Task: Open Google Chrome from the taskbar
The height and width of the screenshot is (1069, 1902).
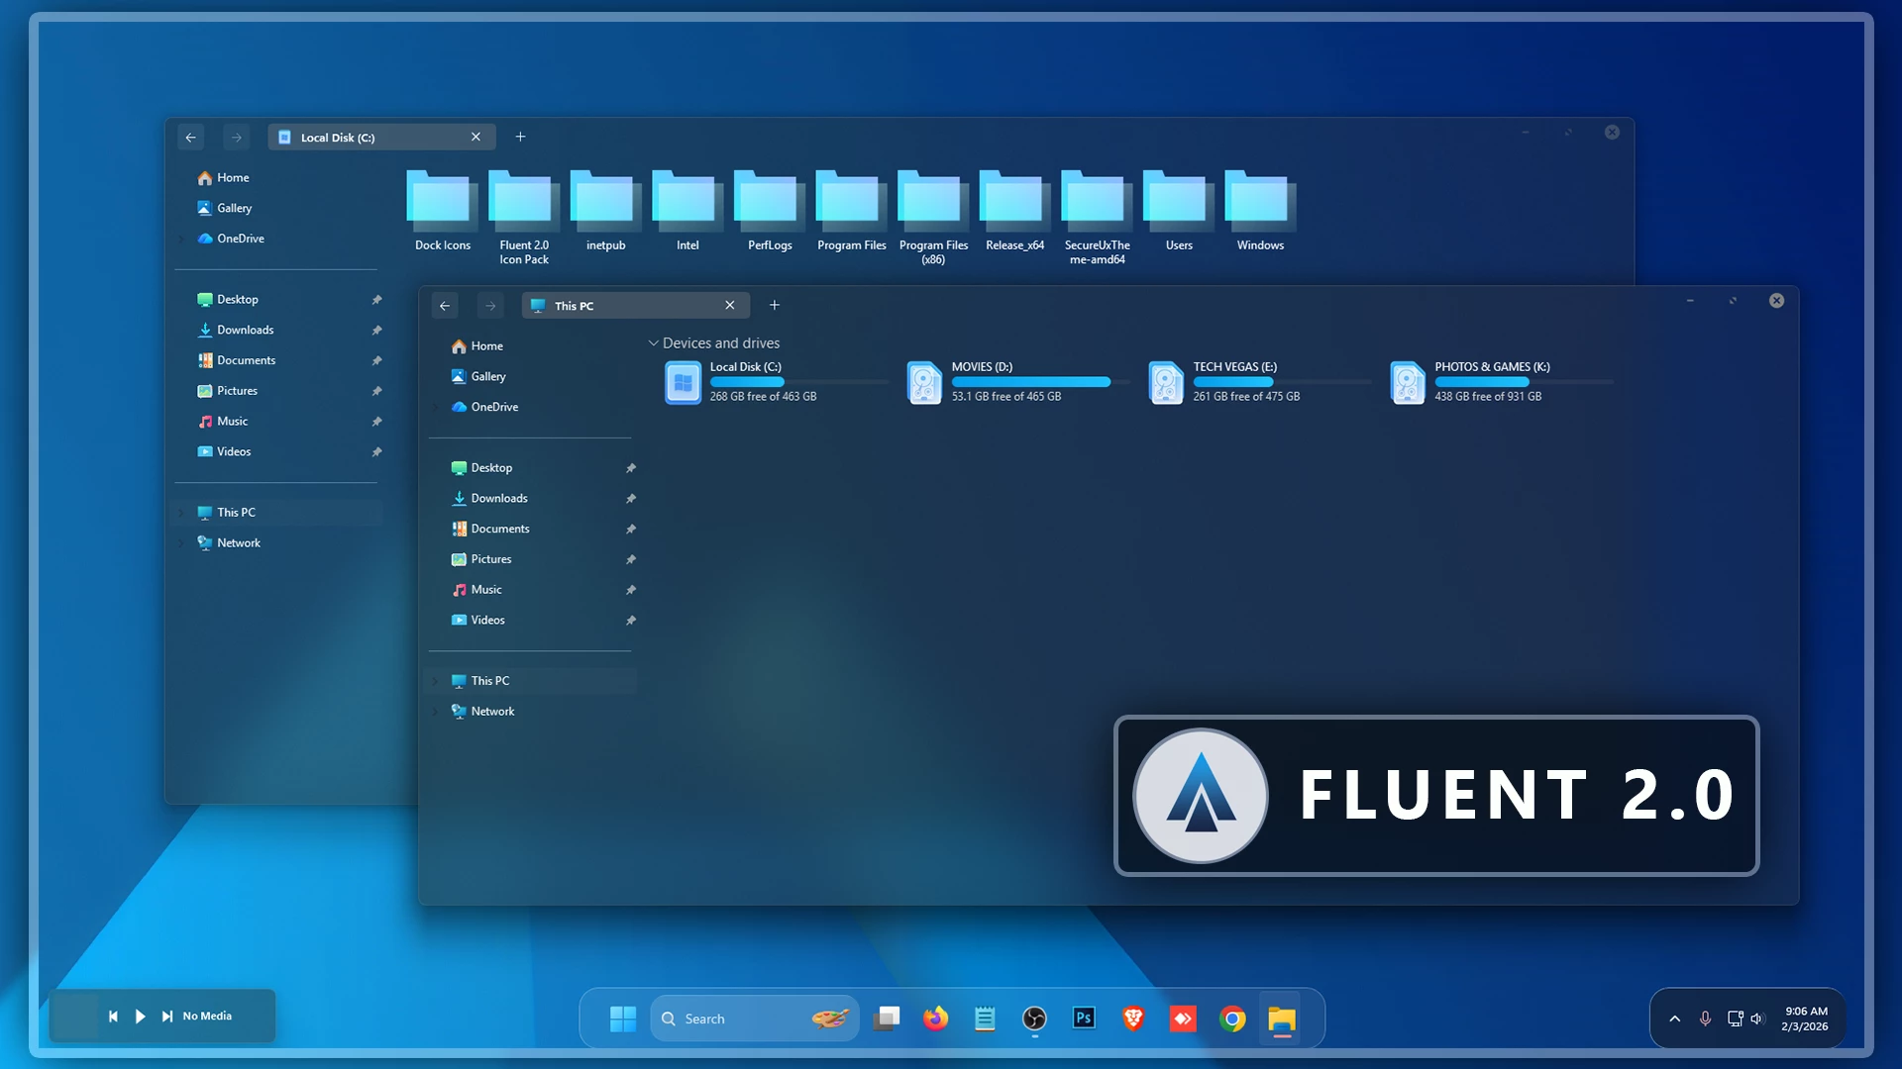Action: point(1232,1019)
